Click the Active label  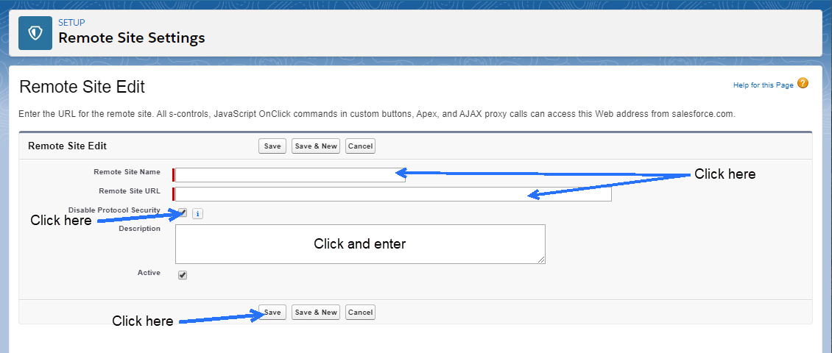pos(149,273)
